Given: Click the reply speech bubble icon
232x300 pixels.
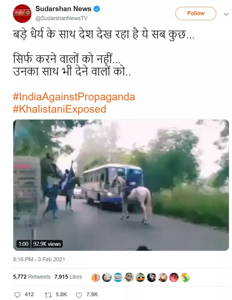Looking at the screenshot, I should [17, 295].
